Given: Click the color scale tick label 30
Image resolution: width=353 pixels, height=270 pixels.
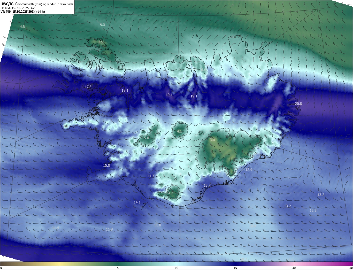Looking at the screenshot, I should tap(294, 268).
